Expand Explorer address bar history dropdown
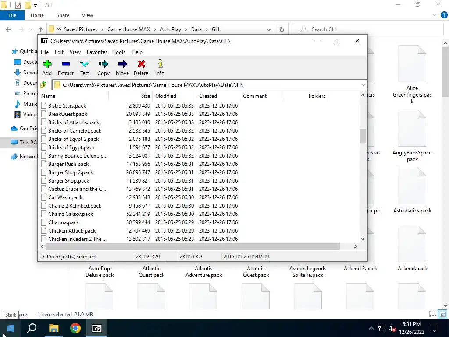Image resolution: width=449 pixels, height=337 pixels. point(269,29)
